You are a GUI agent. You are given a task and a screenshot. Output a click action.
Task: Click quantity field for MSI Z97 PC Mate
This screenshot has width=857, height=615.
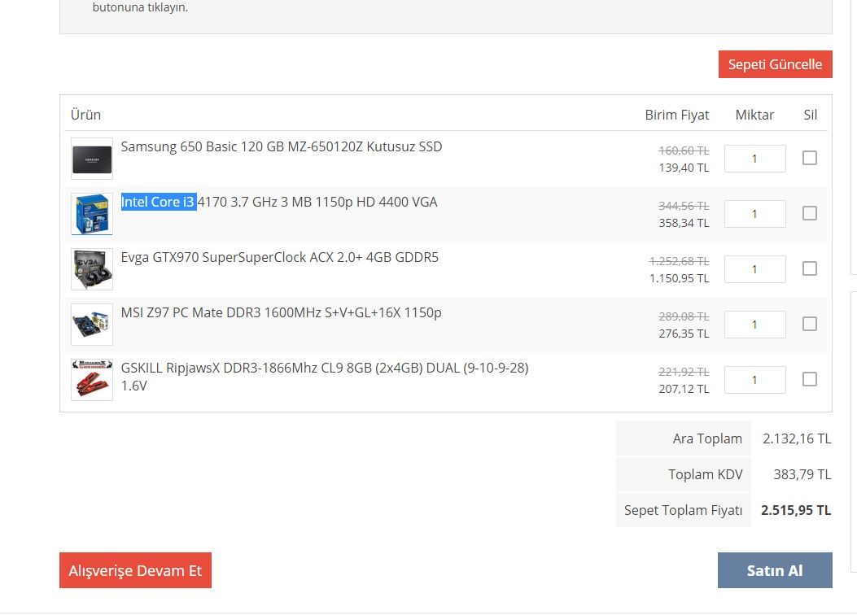point(754,325)
